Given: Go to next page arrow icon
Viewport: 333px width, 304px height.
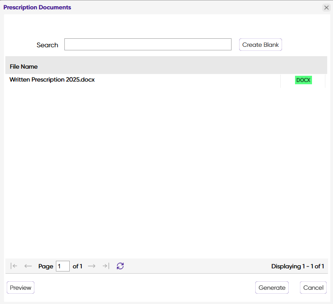Looking at the screenshot, I should tap(92, 266).
